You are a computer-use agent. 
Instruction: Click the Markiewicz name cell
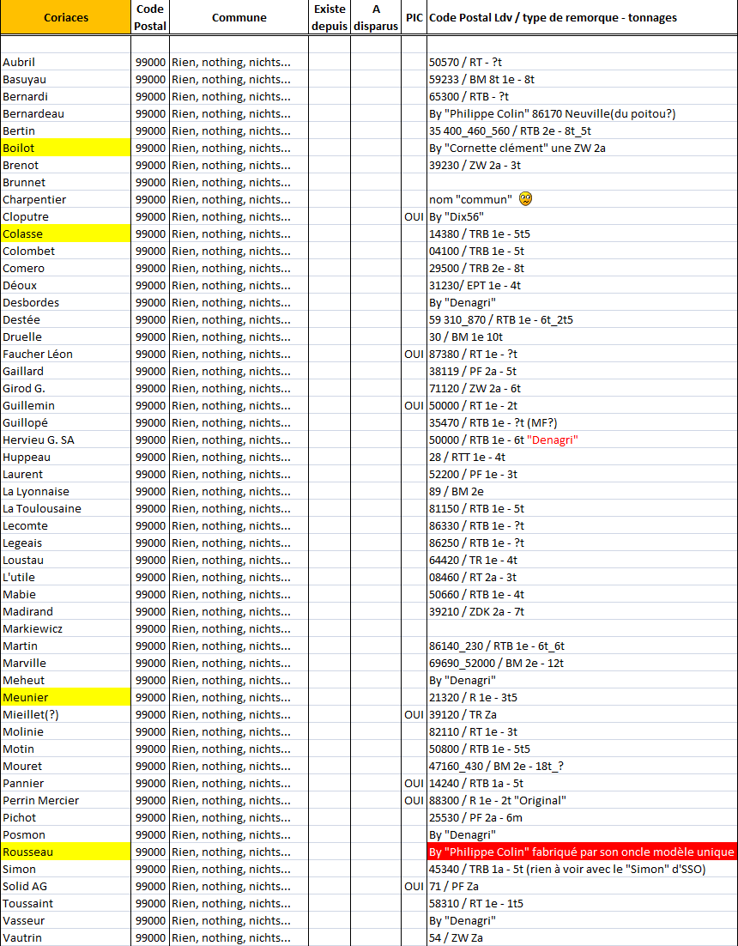click(x=66, y=628)
